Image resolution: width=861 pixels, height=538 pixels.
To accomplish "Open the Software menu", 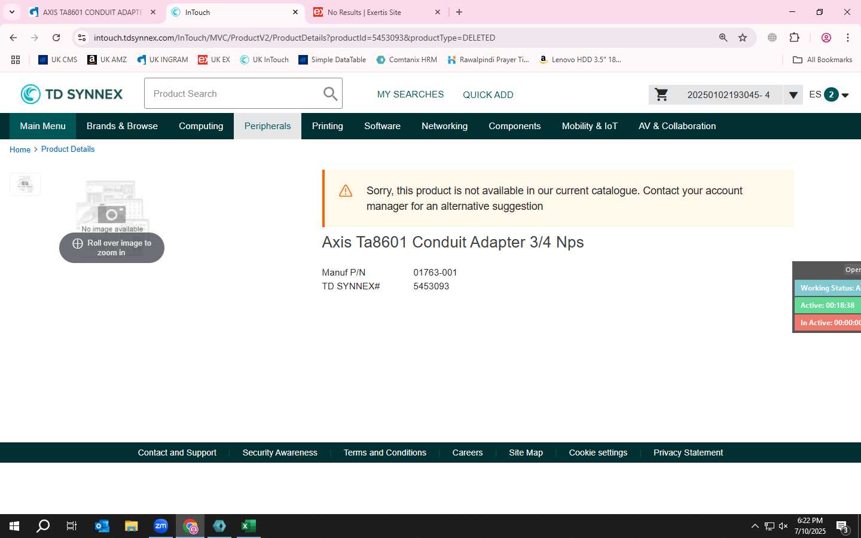I will click(x=382, y=126).
